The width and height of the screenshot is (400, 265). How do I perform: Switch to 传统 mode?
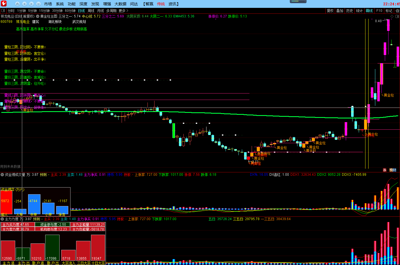click(x=161, y=4)
